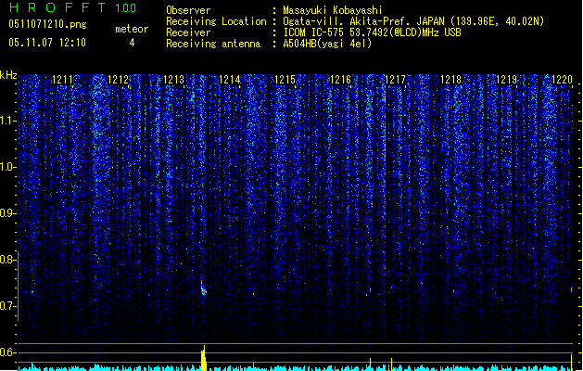The height and width of the screenshot is (371, 583).
Task: Select the file name 0511071210.png
Action: [47, 25]
